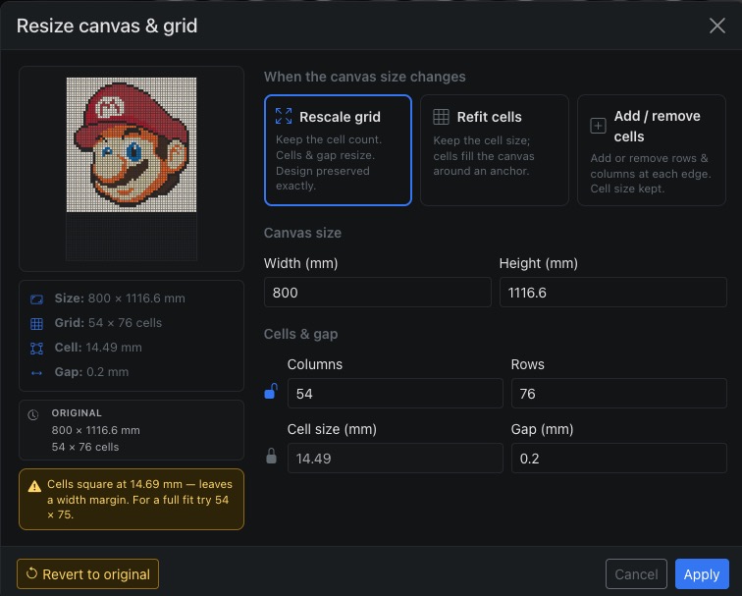The image size is (742, 596).
Task: Click the 'Canvas size' section heading
Action: [x=302, y=233]
